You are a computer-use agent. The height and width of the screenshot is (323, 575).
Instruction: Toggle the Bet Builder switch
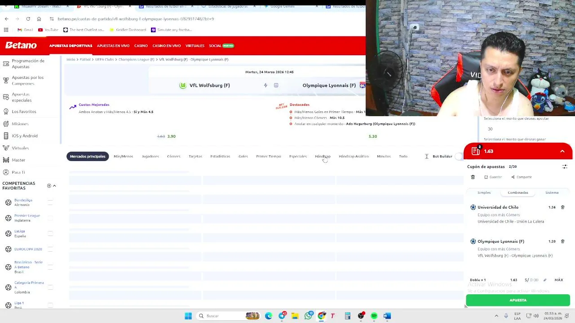coord(459,156)
